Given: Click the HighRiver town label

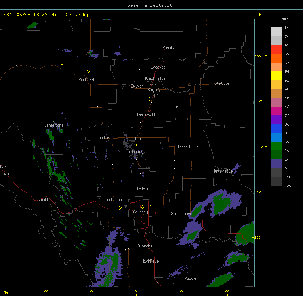Looking at the screenshot, I should [151, 261].
